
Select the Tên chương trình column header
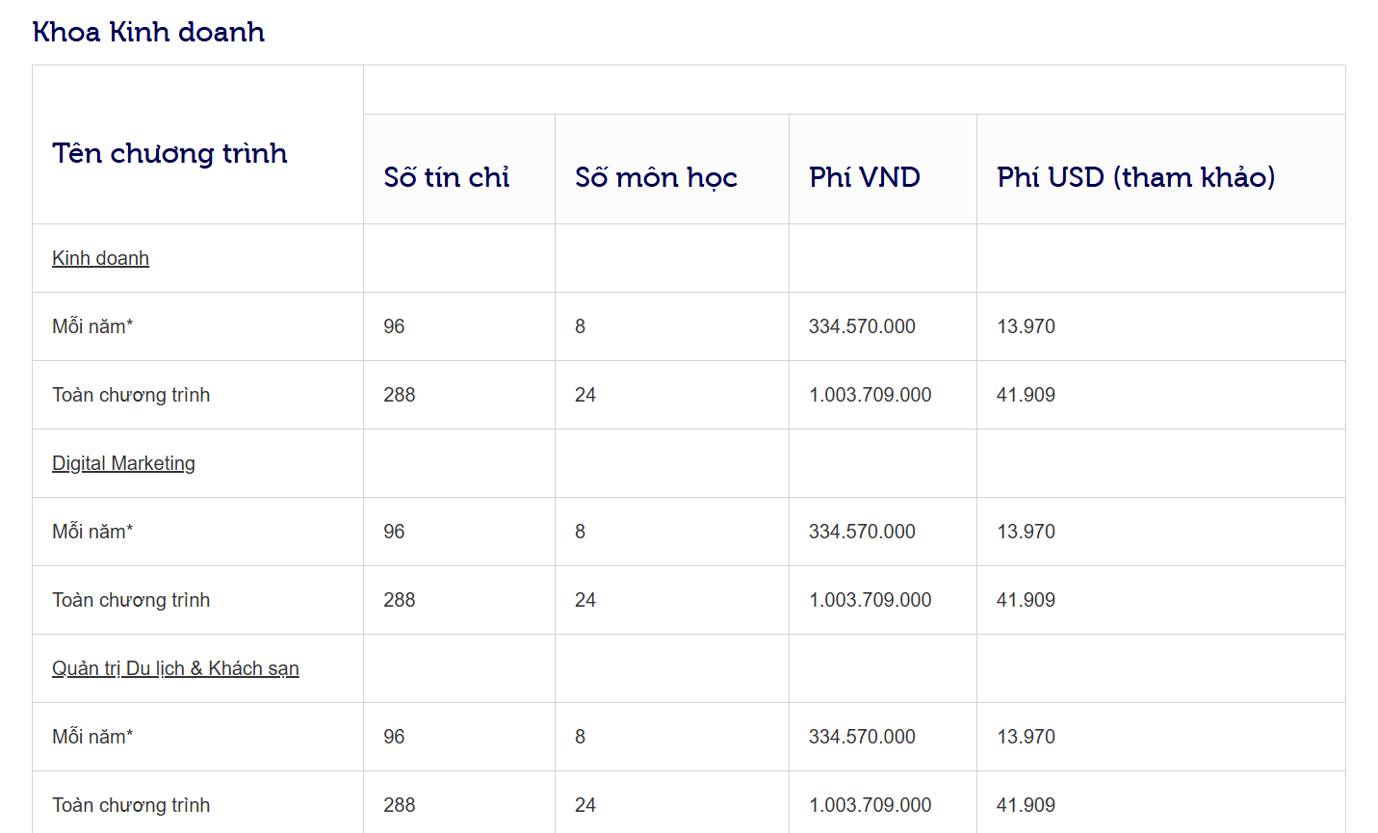tap(169, 153)
